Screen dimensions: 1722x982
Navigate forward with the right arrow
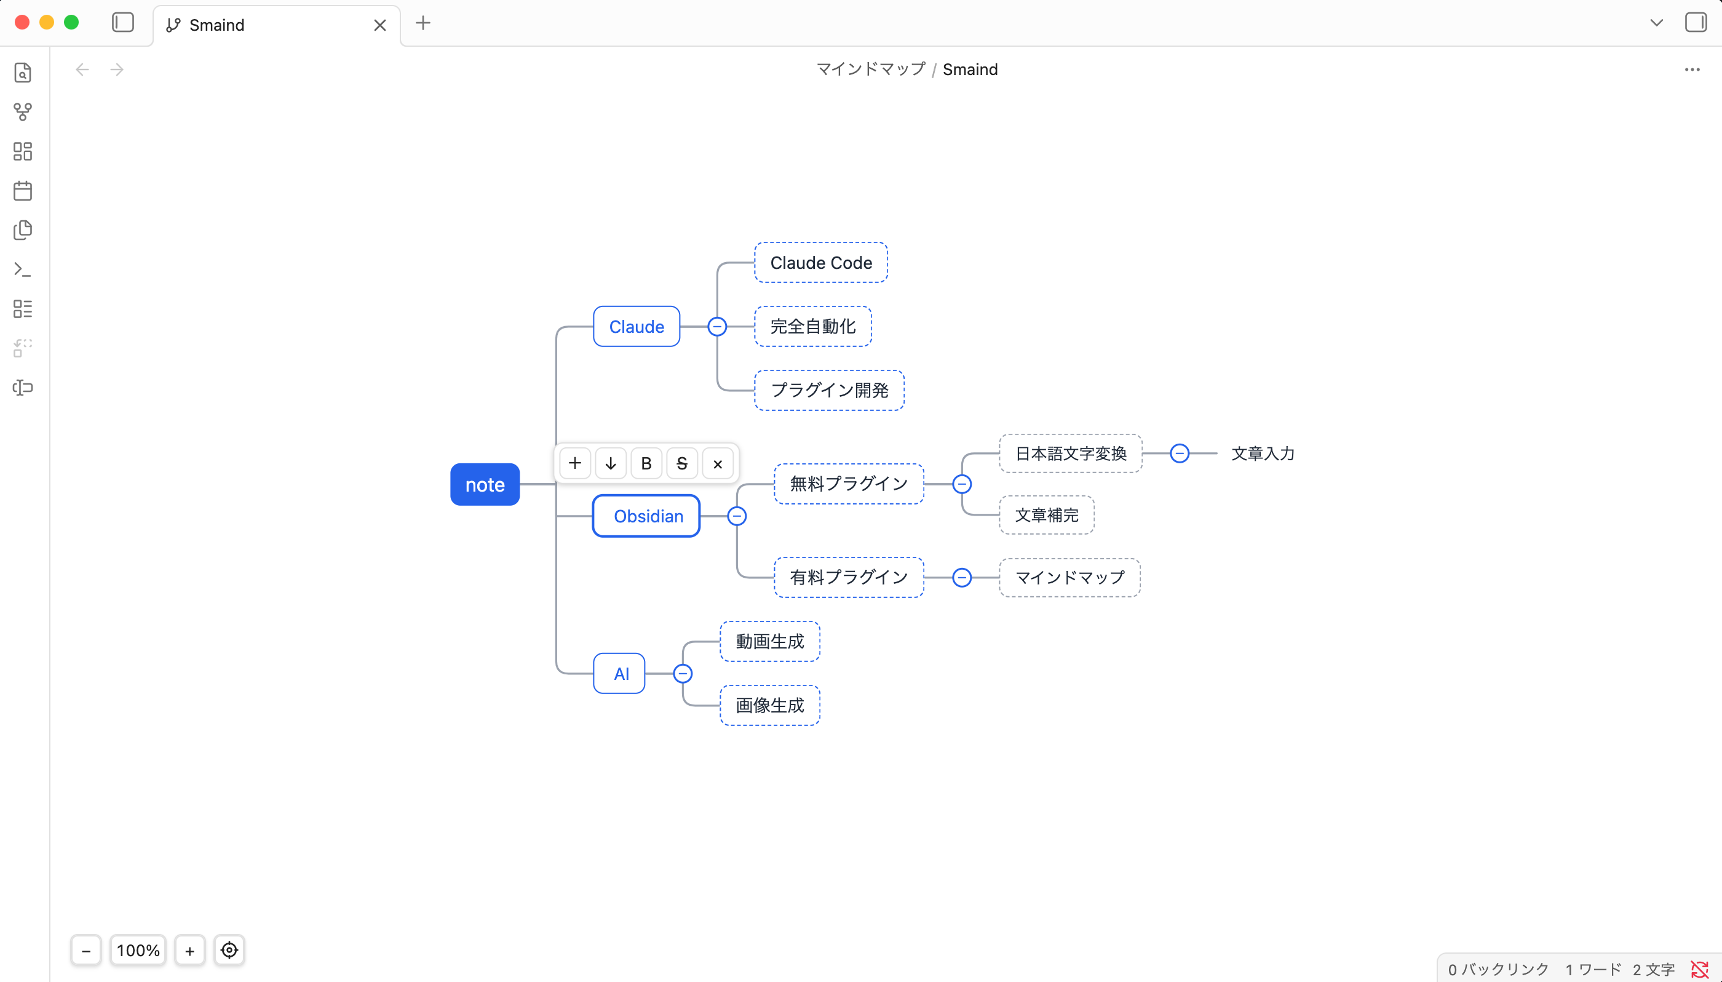click(x=117, y=70)
